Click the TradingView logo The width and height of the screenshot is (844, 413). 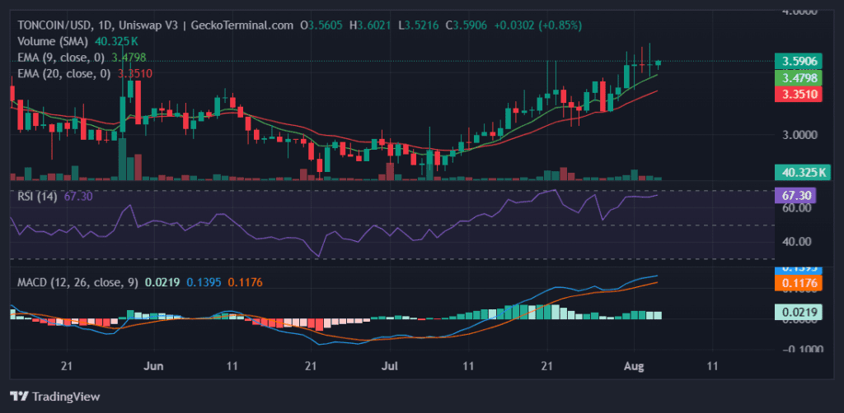pos(55,397)
